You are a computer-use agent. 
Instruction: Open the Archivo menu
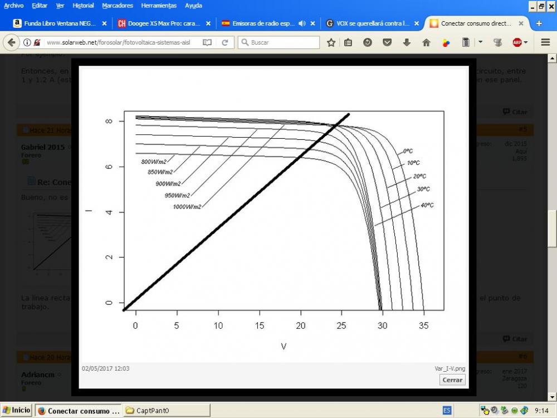13,6
